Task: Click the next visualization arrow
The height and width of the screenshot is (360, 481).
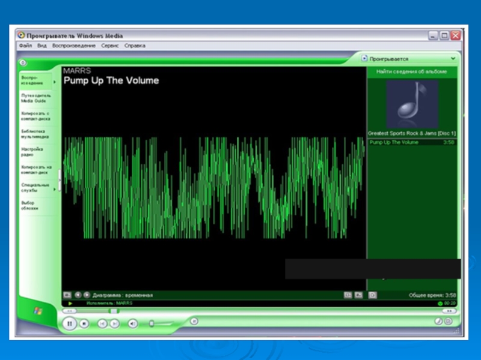Action: point(87,295)
